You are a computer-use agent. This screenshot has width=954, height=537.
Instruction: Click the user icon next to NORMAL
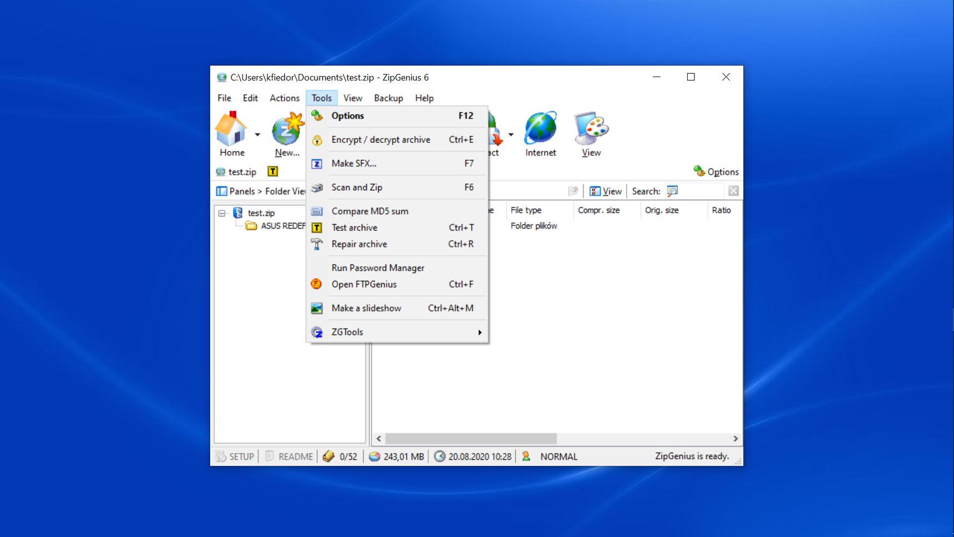[x=526, y=456]
